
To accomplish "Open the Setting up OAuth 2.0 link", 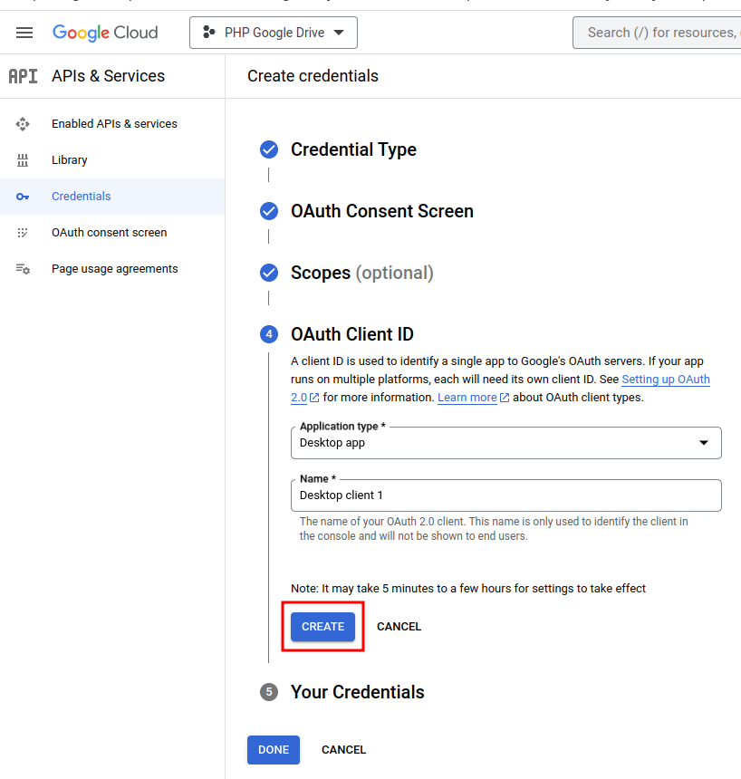I will coord(665,380).
